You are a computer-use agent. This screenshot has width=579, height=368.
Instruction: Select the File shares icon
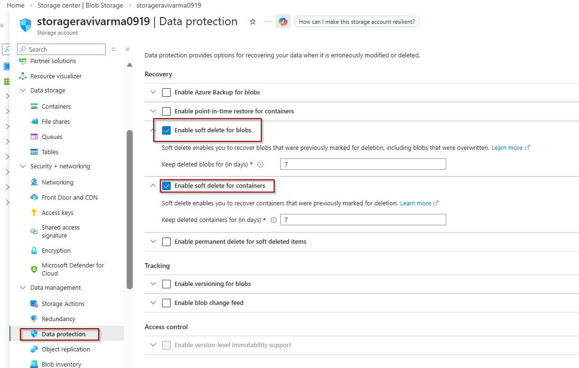point(34,122)
